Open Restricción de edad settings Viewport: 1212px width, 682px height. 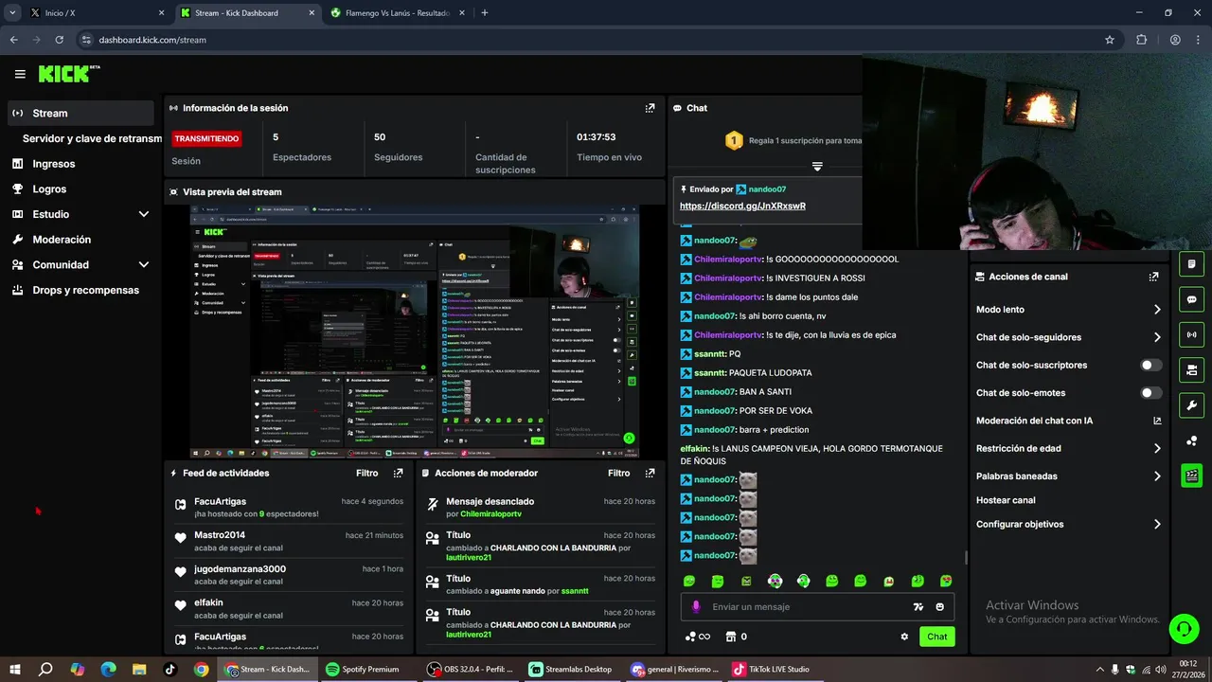click(x=1069, y=449)
